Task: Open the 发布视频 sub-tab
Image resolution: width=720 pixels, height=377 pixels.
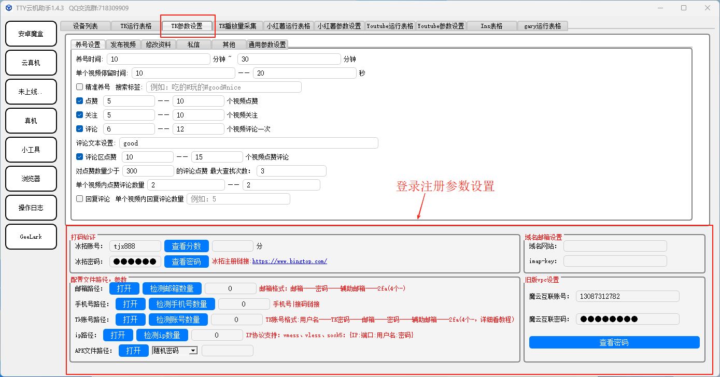Action: (123, 45)
